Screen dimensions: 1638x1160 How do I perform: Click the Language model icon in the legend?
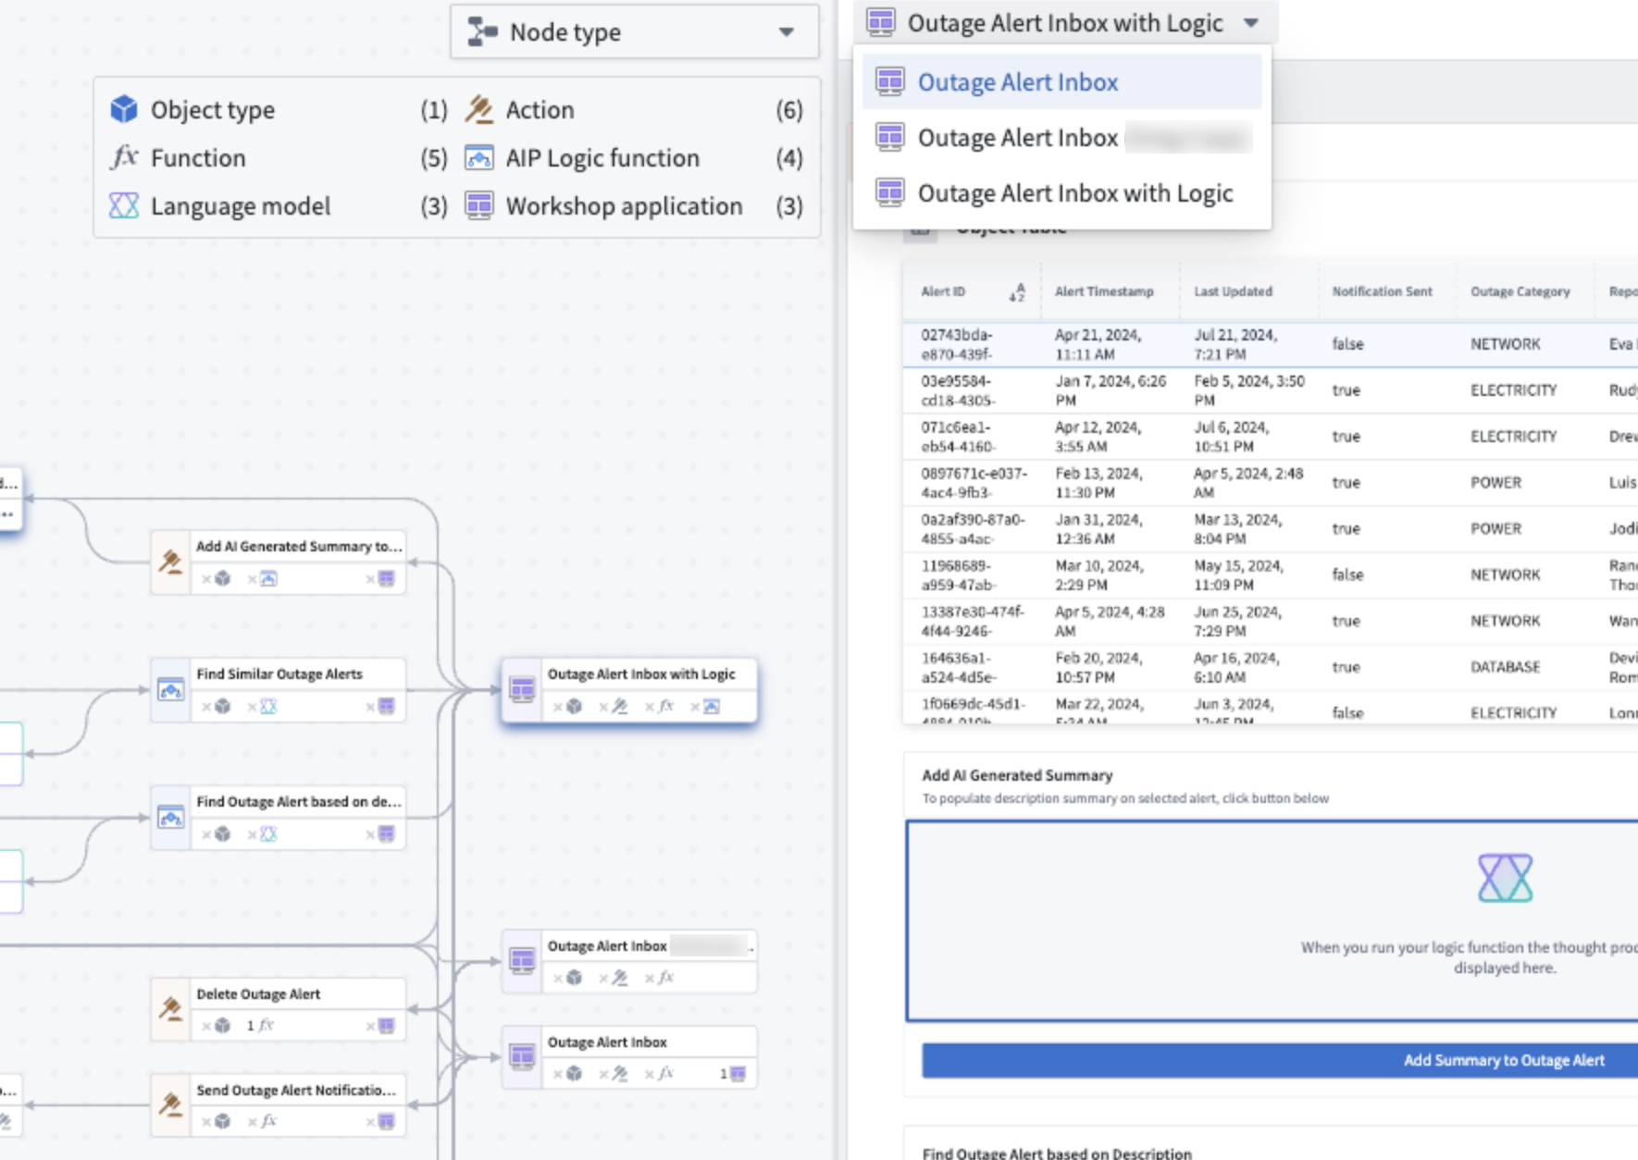point(125,205)
